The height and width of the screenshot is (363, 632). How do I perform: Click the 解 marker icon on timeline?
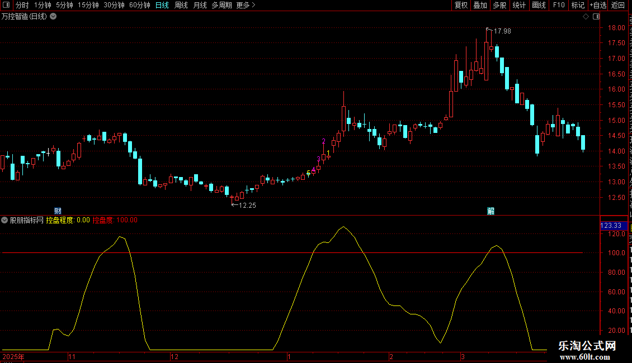[x=490, y=211]
